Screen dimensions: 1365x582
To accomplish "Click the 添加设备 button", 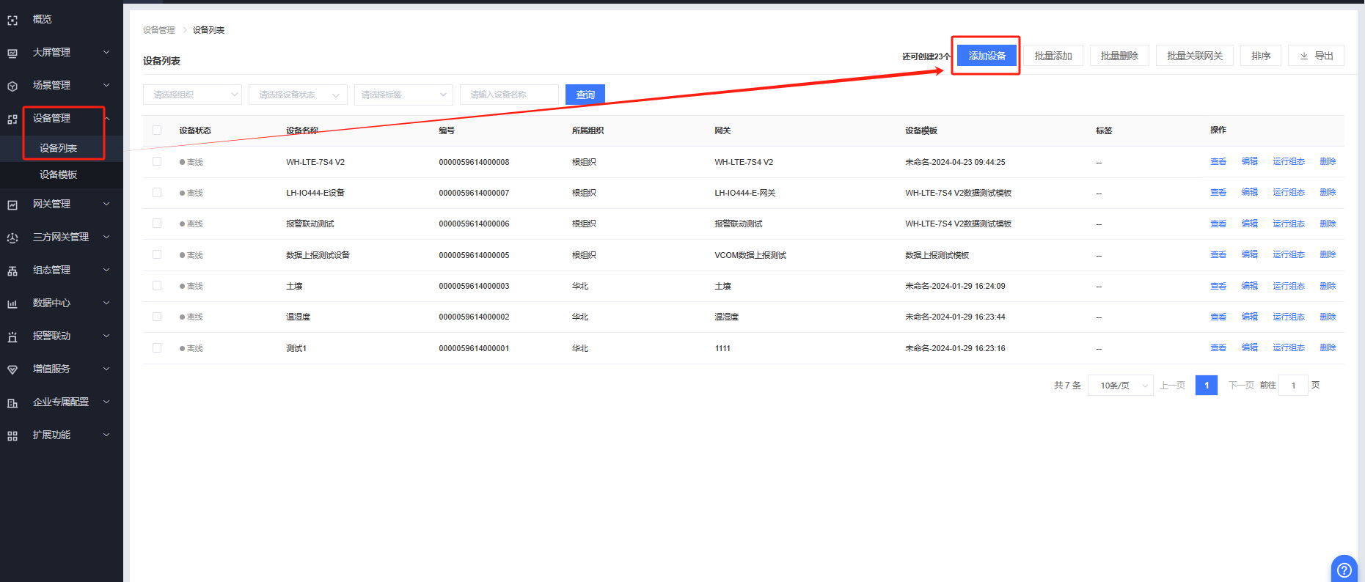I will click(x=987, y=56).
